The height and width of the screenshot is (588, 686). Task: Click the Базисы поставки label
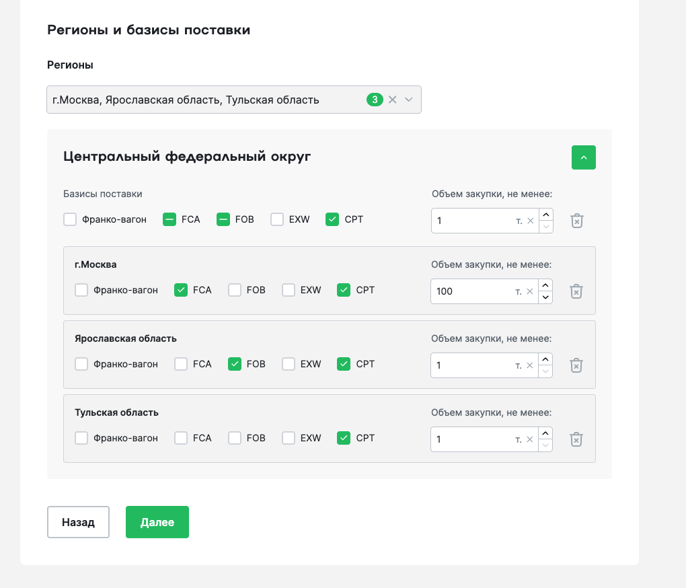[x=103, y=194]
